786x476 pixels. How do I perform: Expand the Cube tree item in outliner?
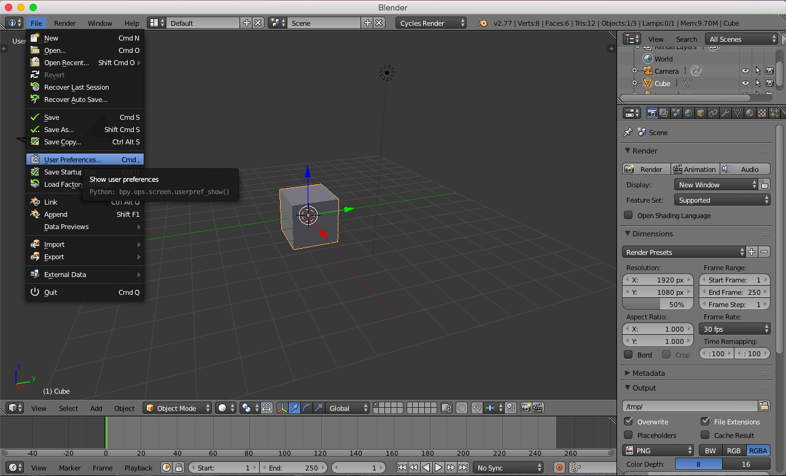click(x=635, y=83)
